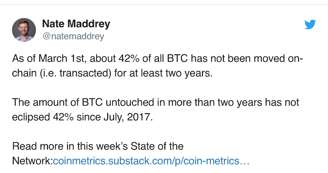Click the word "Network:" before the link

[x=32, y=161]
